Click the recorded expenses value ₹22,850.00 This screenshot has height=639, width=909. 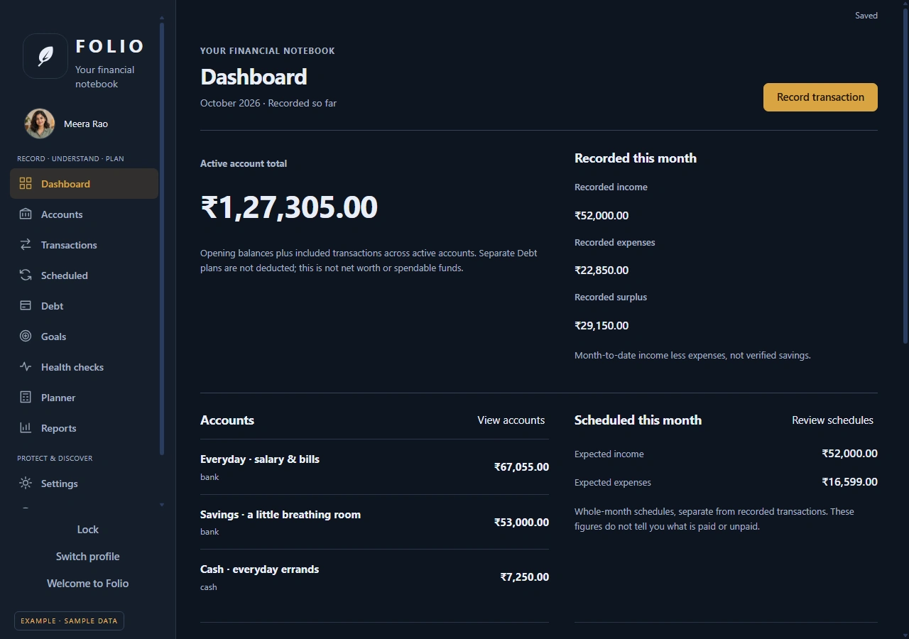602,271
